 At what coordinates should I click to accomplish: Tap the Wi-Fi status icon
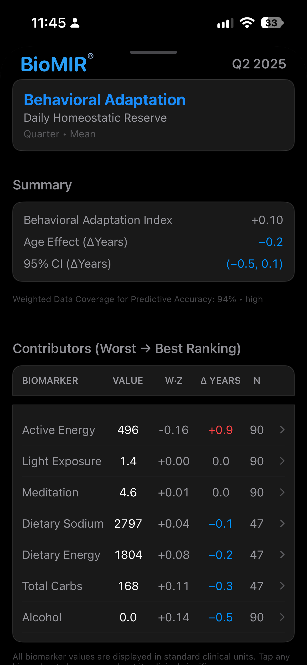(247, 23)
